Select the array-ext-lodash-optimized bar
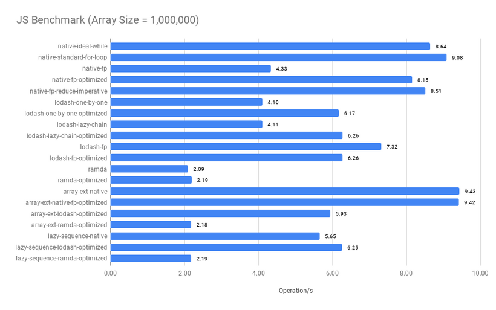 (x=221, y=214)
